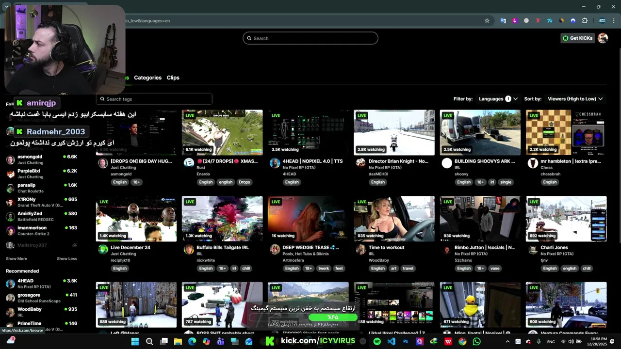
Task: Open recommended channel PrimeTime
Action: click(42, 326)
